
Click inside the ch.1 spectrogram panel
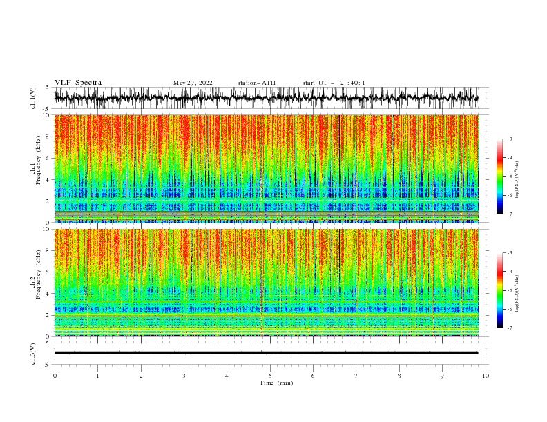[x=266, y=168]
